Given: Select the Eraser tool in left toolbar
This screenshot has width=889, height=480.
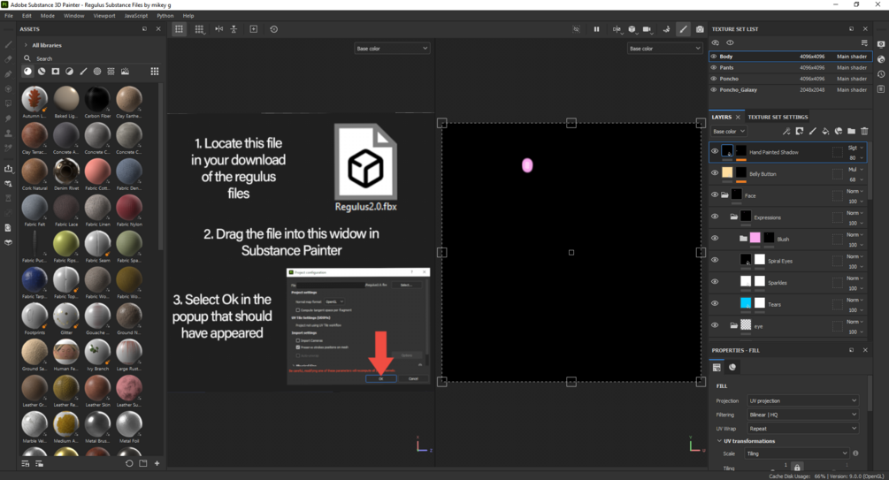Looking at the screenshot, I should (x=8, y=59).
